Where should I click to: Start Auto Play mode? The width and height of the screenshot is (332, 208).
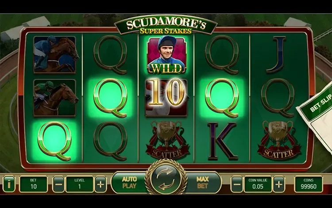point(129,183)
